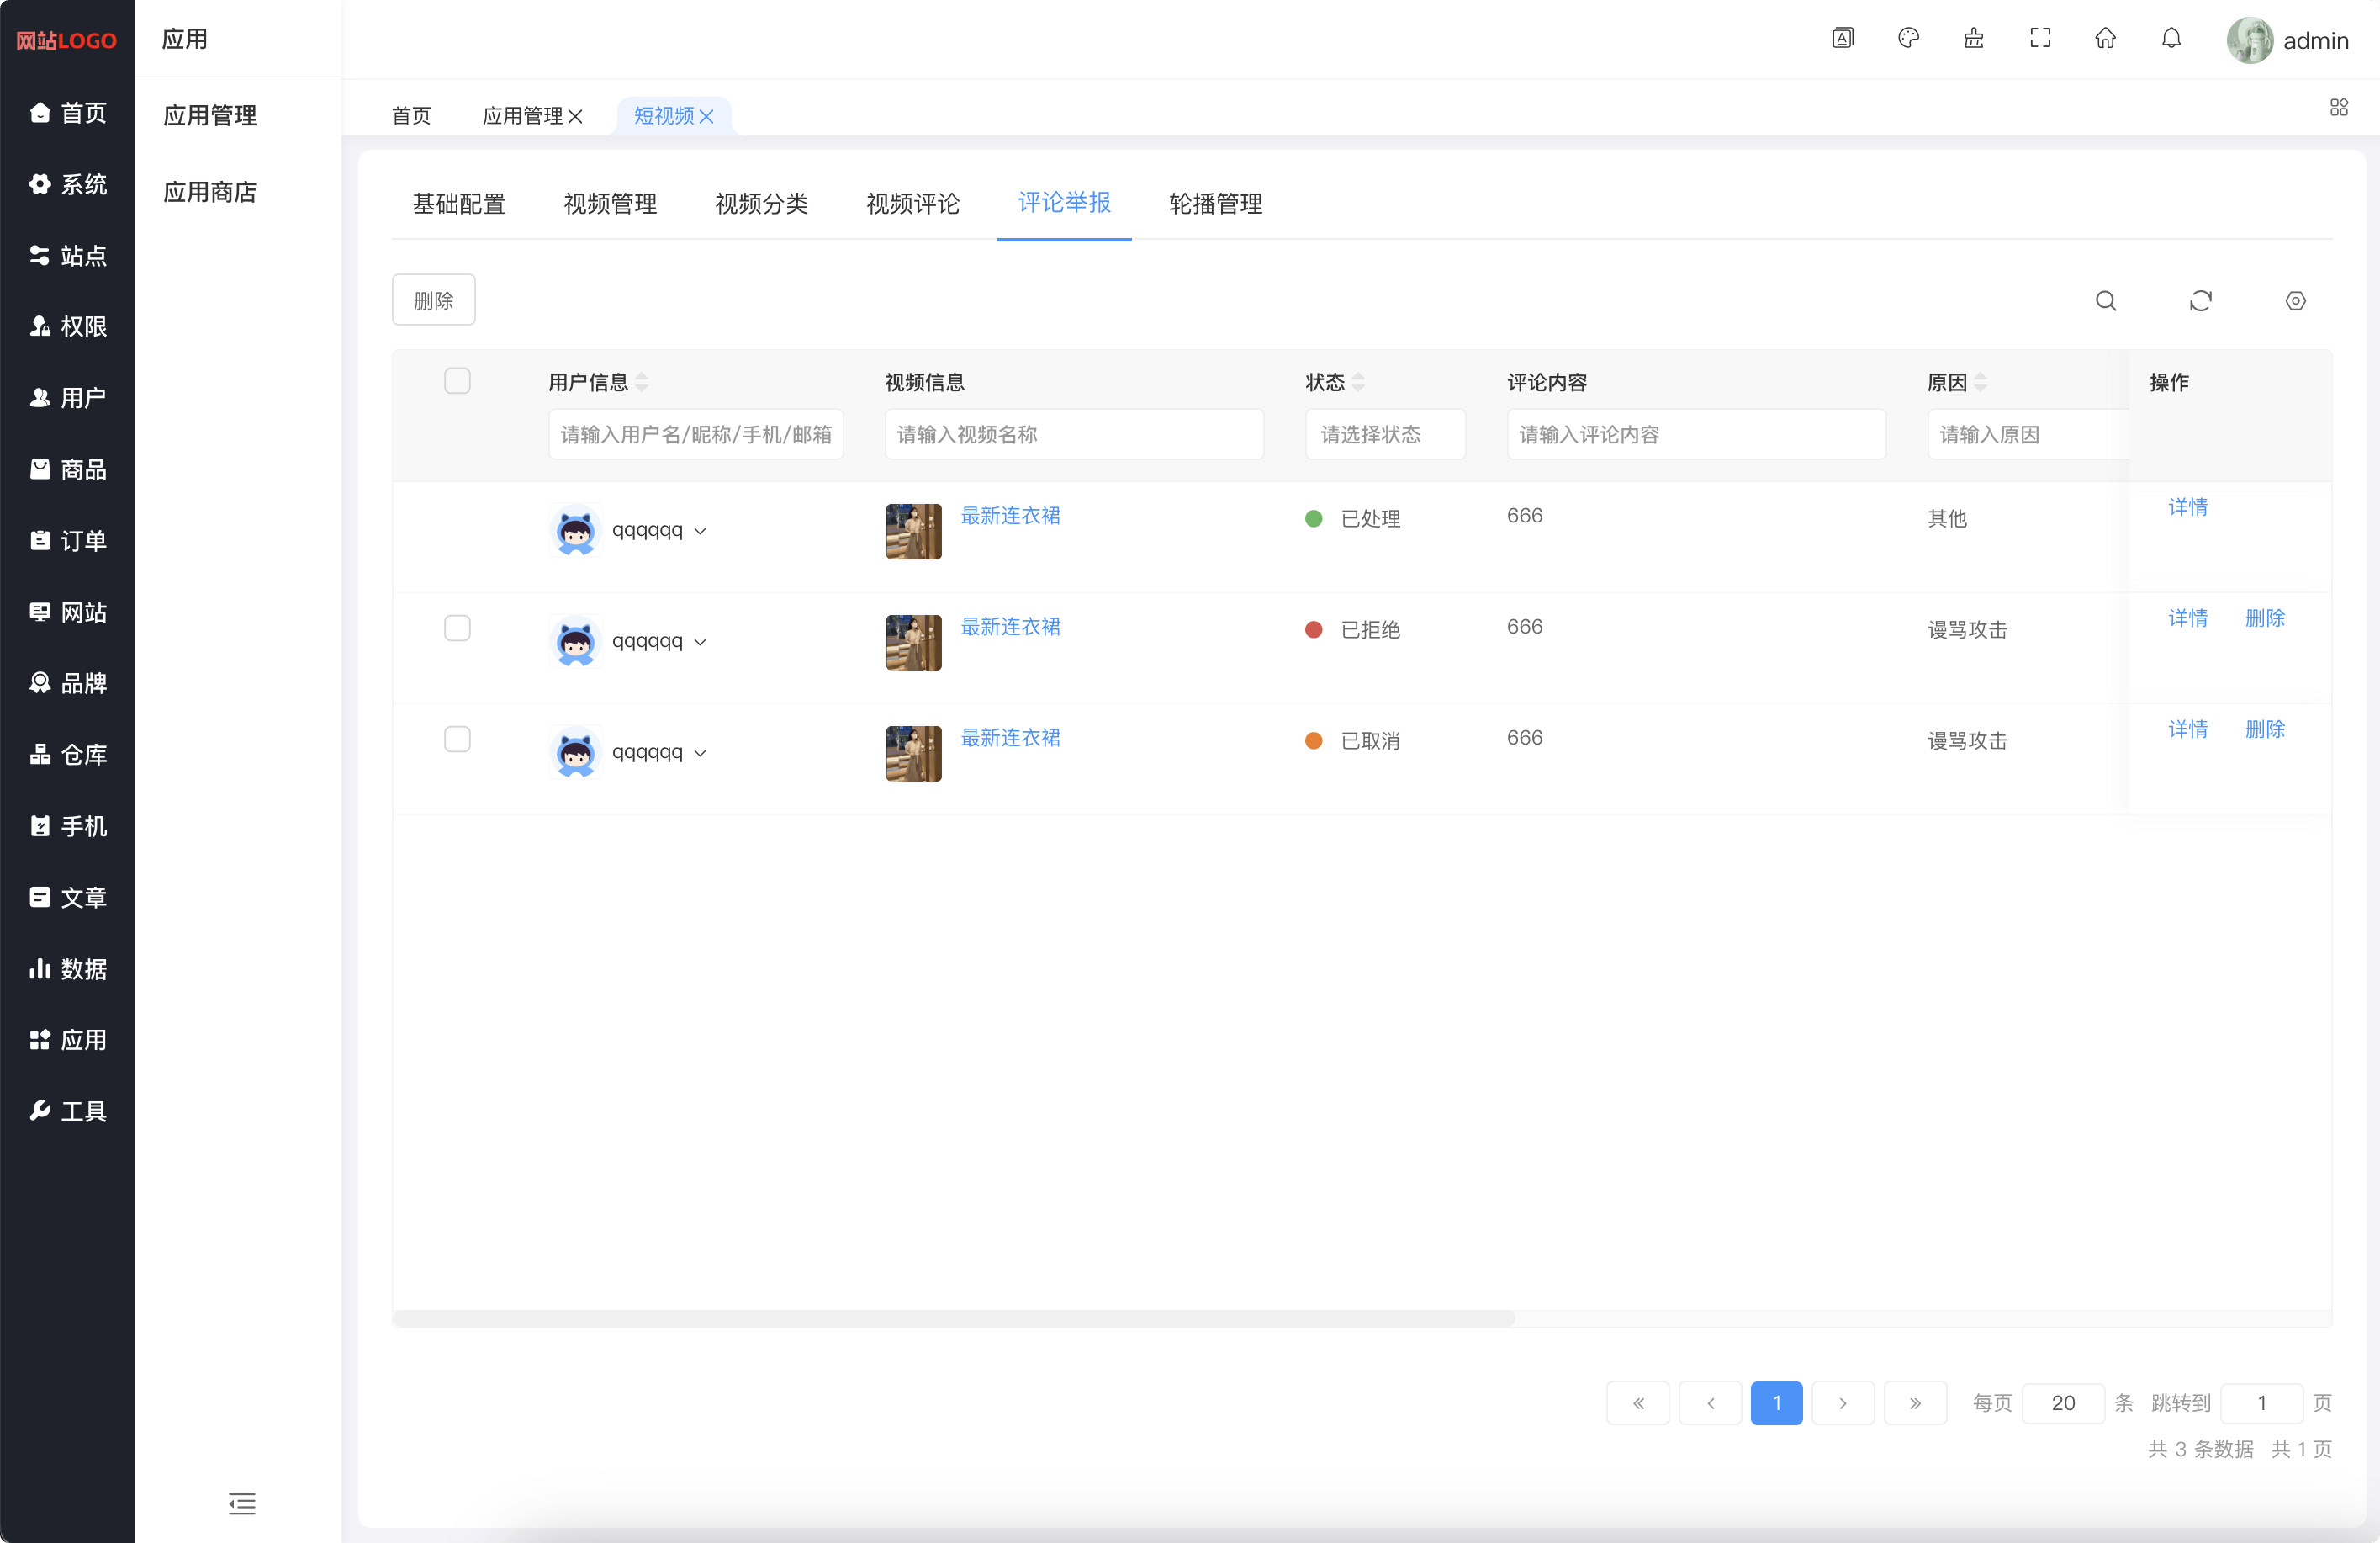The height and width of the screenshot is (1543, 2380).
Task: Click the home icon in top bar
Action: tap(2105, 38)
